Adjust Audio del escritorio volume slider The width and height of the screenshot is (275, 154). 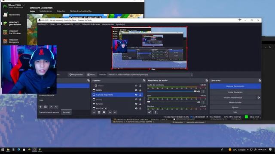click(195, 91)
